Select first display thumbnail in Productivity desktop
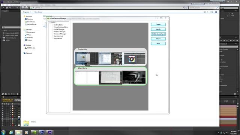240x135 pixels. pyautogui.click(x=87, y=58)
